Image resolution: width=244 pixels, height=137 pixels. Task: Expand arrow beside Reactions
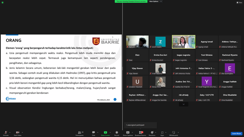(x=156, y=132)
